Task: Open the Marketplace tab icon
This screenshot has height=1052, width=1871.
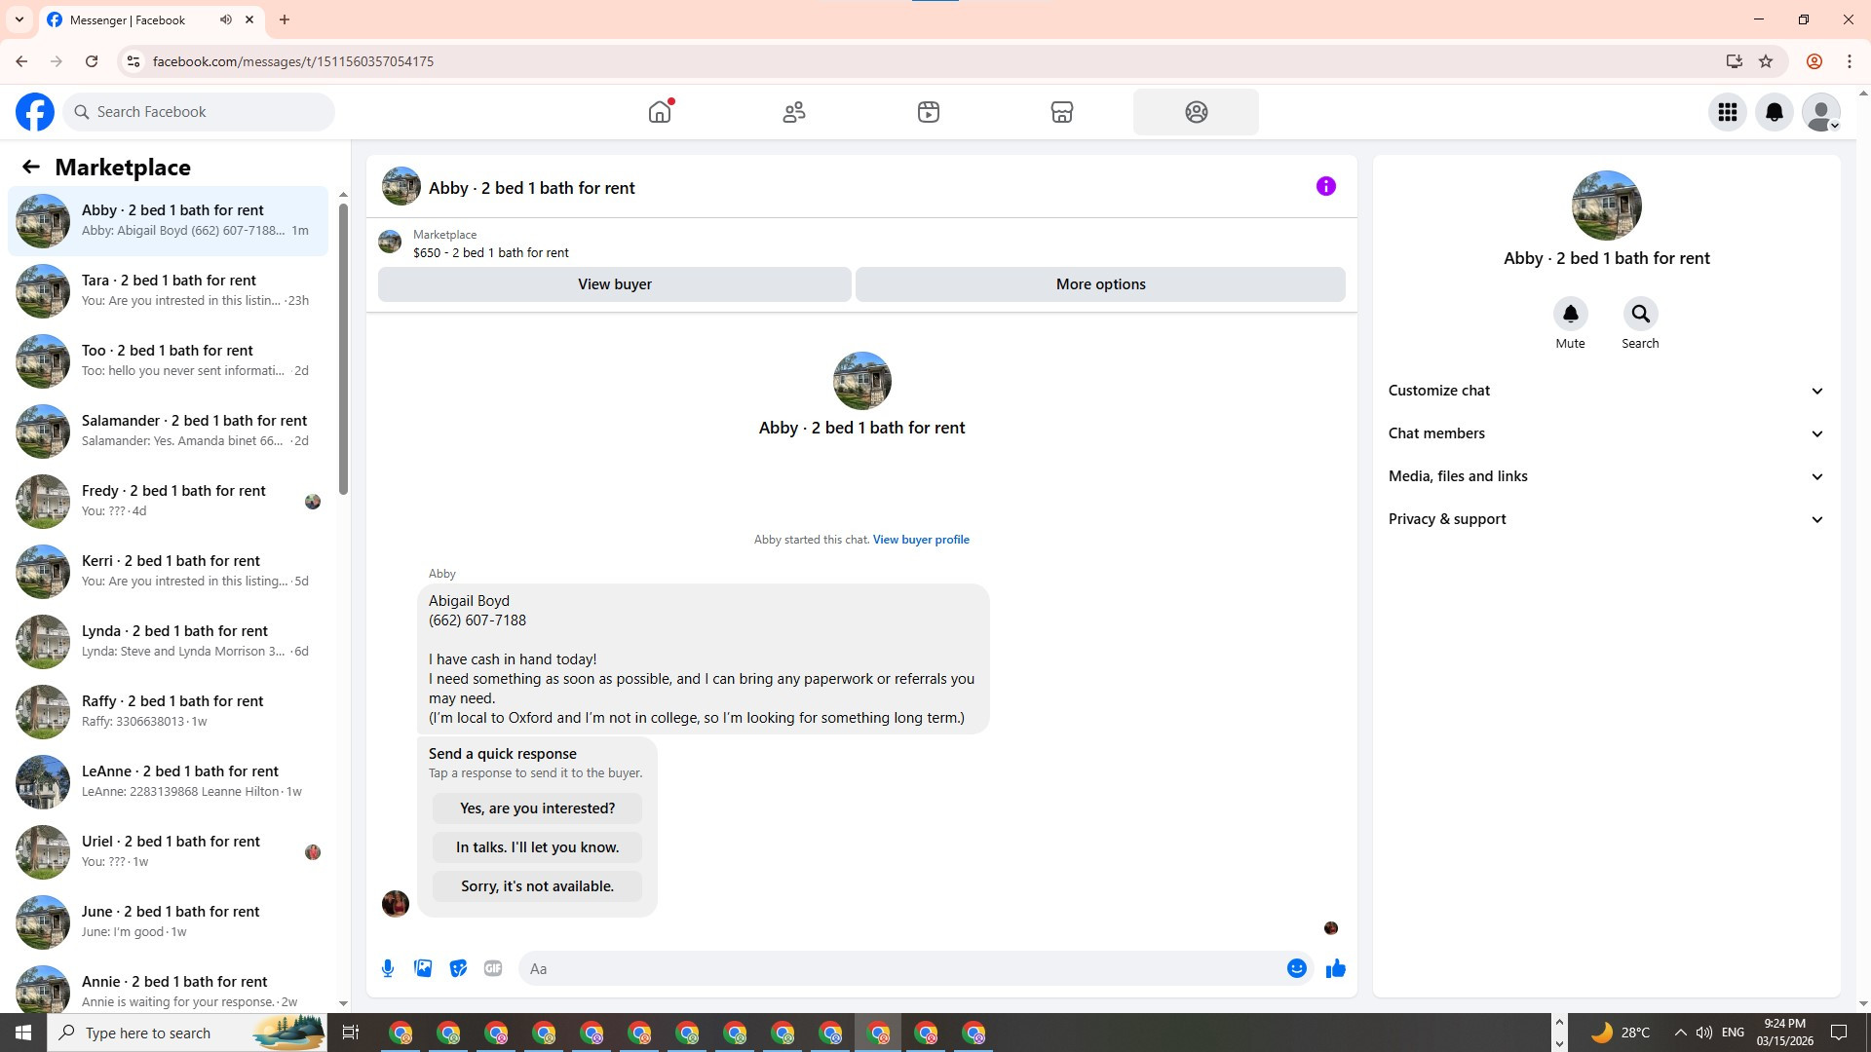Action: 1062,112
